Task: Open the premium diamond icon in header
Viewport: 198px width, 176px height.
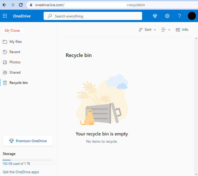Action: coord(155,16)
